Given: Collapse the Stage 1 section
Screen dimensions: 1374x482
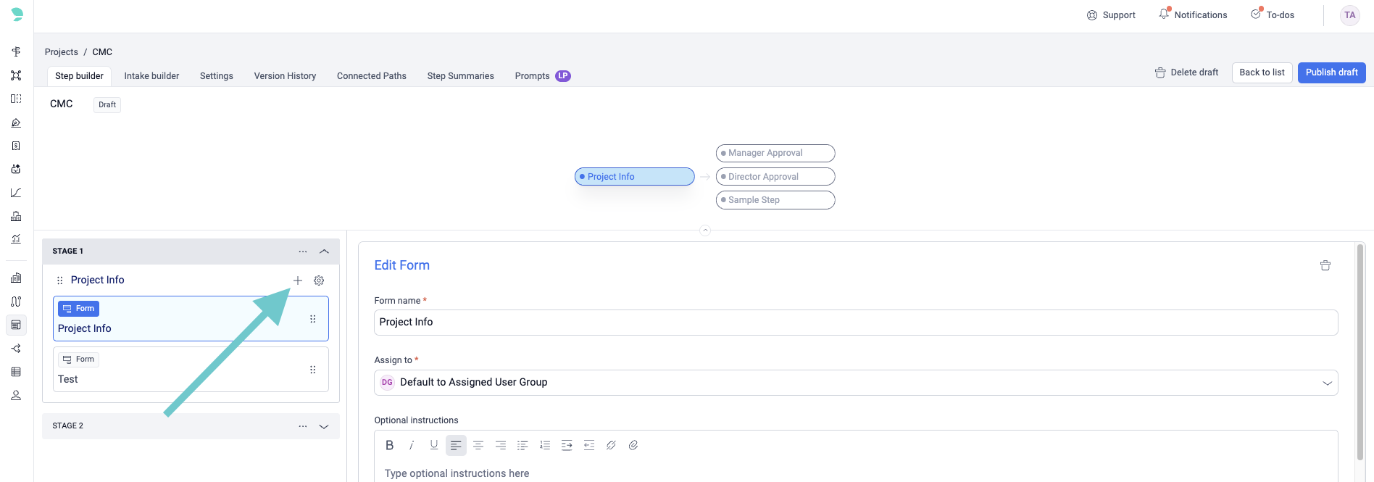Looking at the screenshot, I should (x=324, y=252).
